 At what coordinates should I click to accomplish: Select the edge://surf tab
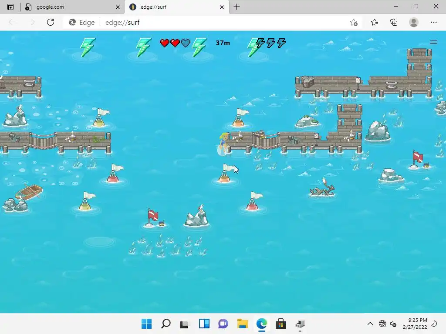[177, 7]
